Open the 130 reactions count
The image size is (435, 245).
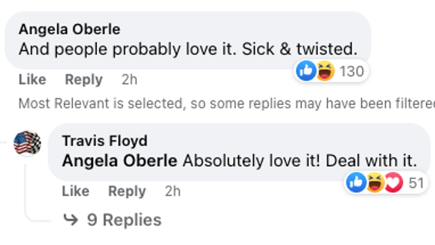click(352, 71)
